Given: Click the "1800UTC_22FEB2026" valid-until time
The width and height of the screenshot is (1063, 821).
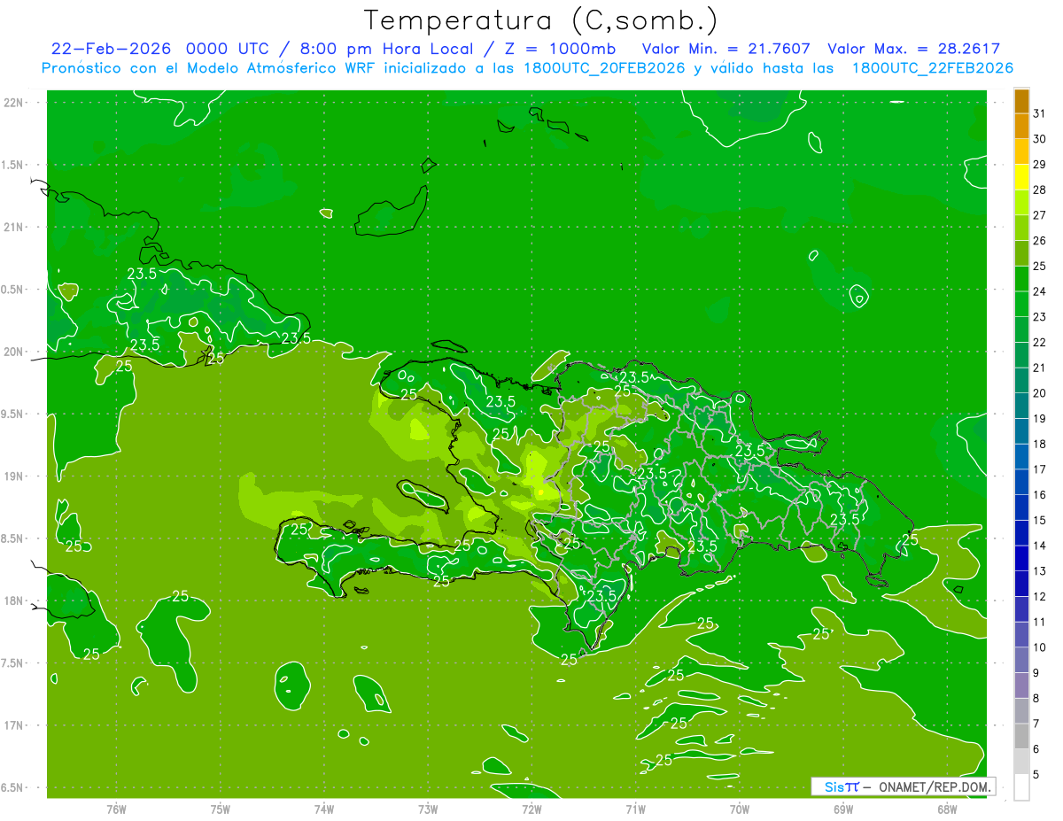Looking at the screenshot, I should click(x=933, y=68).
